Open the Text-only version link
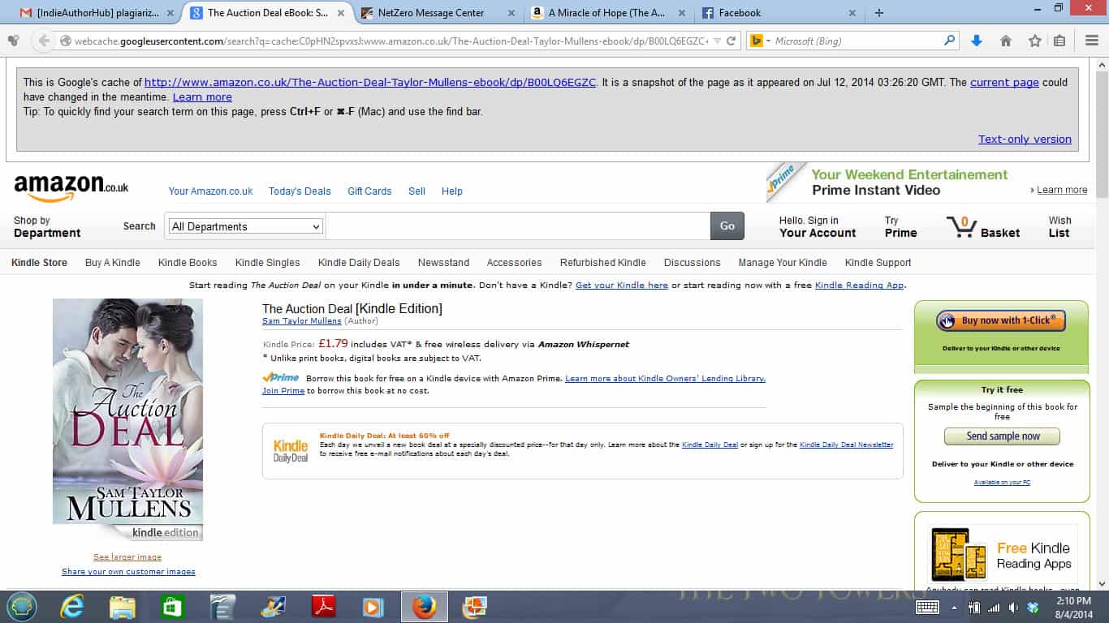The image size is (1109, 623). tap(1025, 139)
